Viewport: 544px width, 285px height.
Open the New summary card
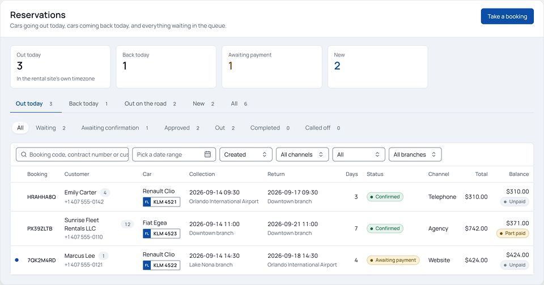pos(378,67)
